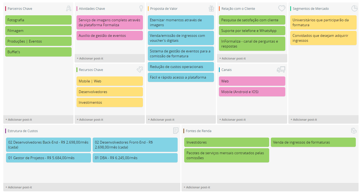
Task: Add a post-it to Atividades Chave
Action: (x=90, y=58)
